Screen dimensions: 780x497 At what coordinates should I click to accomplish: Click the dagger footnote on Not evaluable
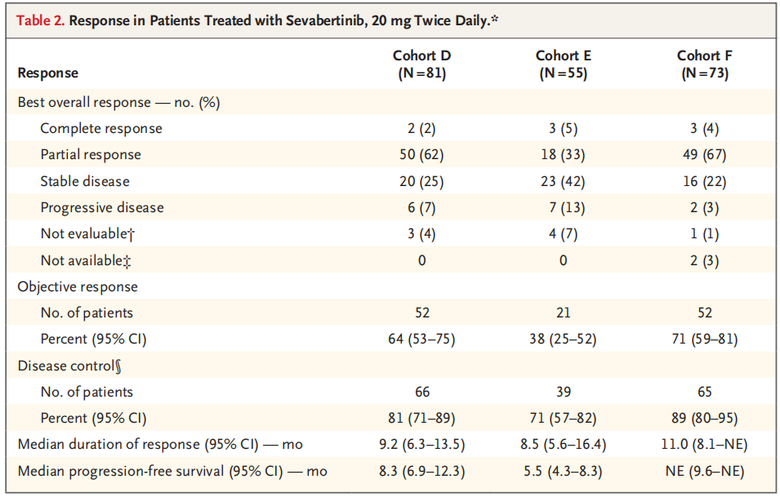pyautogui.click(x=131, y=234)
